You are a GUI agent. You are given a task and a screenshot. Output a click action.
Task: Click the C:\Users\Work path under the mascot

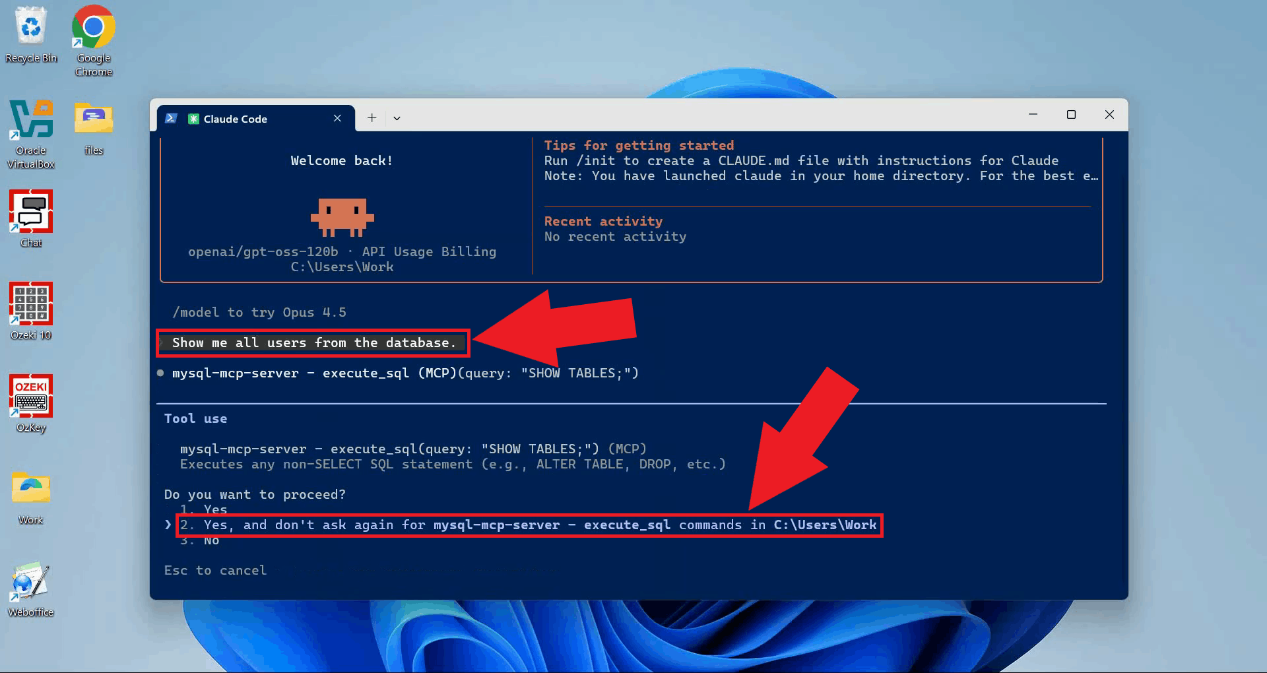(x=342, y=267)
